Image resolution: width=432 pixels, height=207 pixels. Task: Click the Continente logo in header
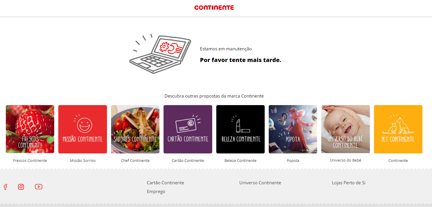(x=214, y=8)
